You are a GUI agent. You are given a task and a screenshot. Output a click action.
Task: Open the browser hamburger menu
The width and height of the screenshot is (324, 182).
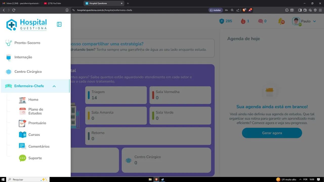[x=320, y=10]
